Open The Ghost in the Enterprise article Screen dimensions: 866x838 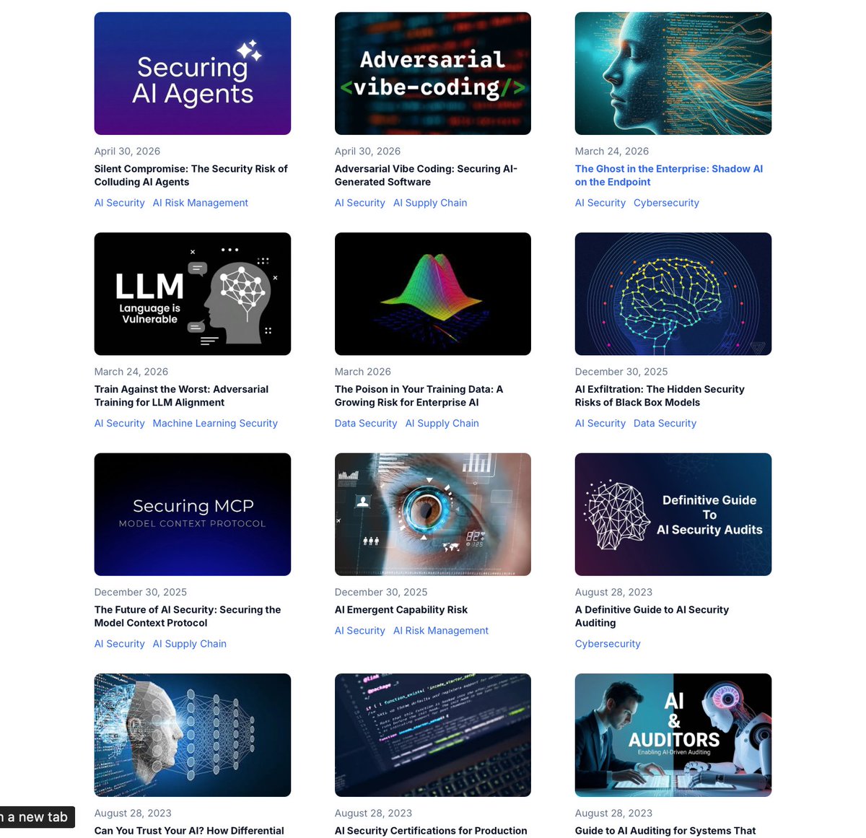(x=669, y=175)
